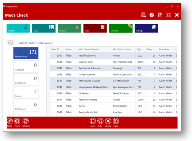Open the Doctors tile

coord(70,28)
